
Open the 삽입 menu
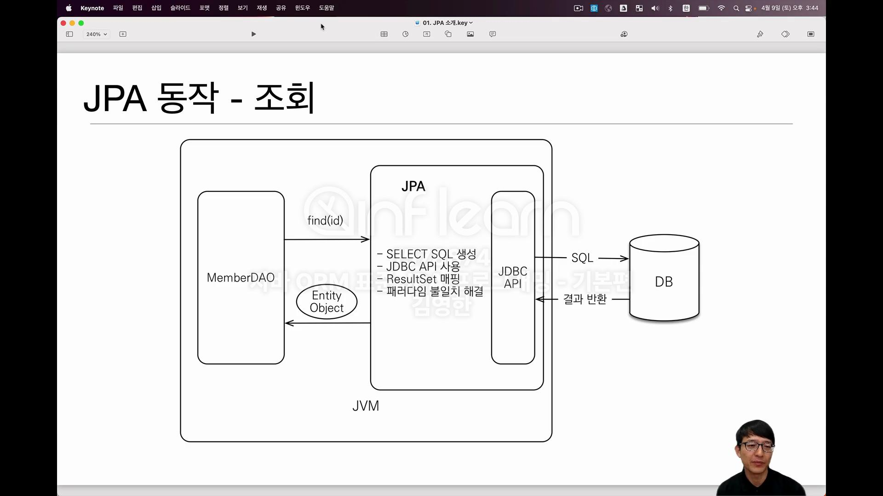coord(156,8)
